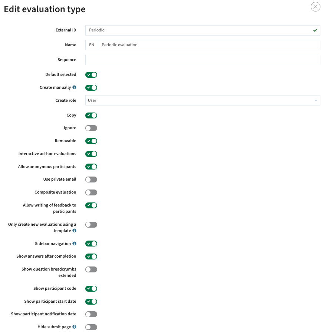Click the External ID input field
Viewport: 323px width, 332px height.
tap(202, 30)
